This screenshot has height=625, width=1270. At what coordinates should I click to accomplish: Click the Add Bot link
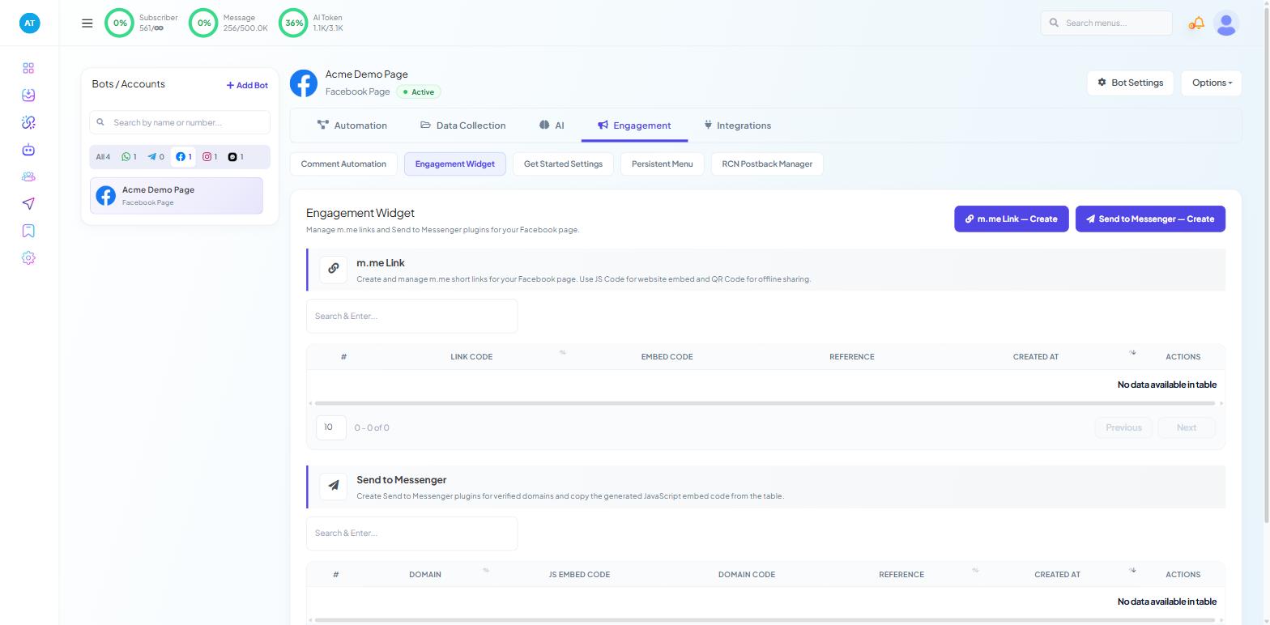click(247, 85)
